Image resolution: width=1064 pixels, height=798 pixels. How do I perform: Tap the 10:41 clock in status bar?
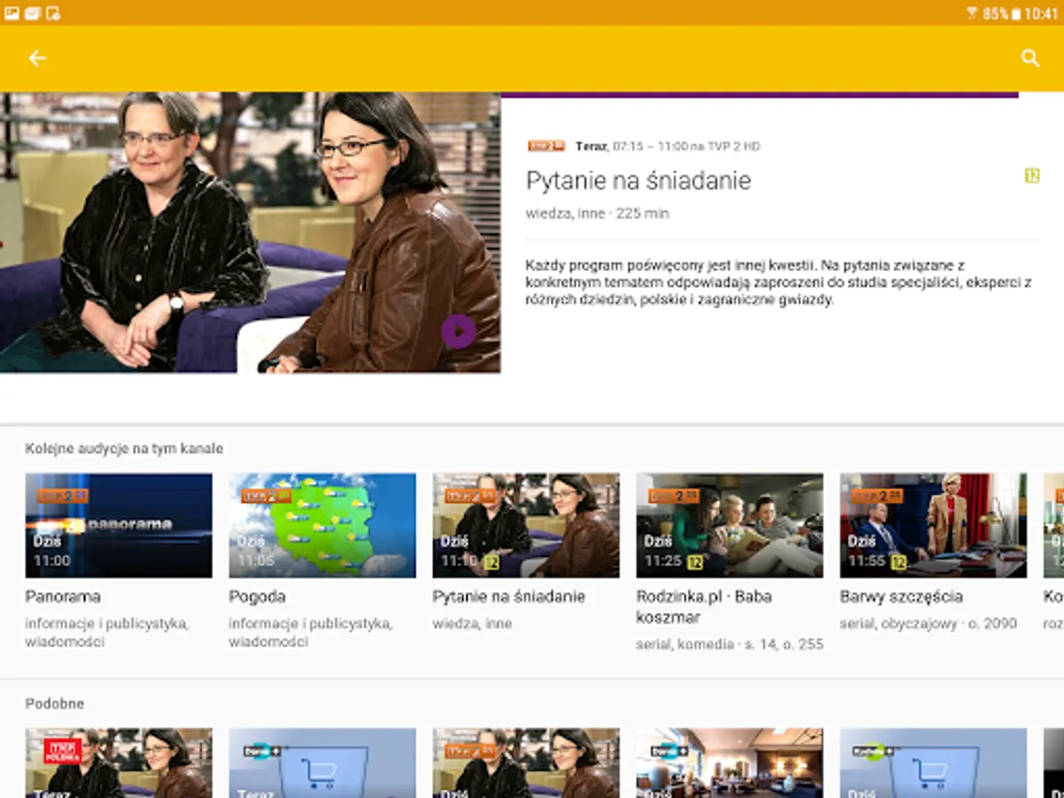[x=1041, y=13]
